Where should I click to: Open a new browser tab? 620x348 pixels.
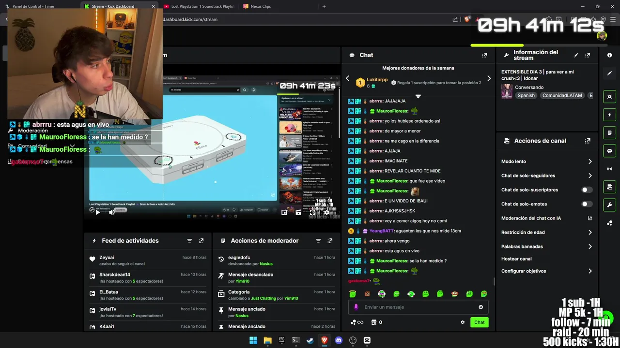pyautogui.click(x=324, y=6)
